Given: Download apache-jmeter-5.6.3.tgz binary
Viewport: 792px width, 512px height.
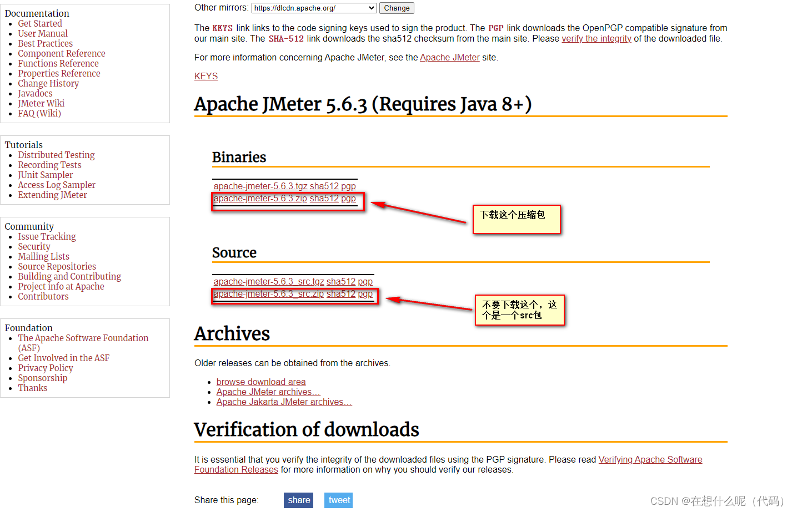Looking at the screenshot, I should tap(260, 186).
